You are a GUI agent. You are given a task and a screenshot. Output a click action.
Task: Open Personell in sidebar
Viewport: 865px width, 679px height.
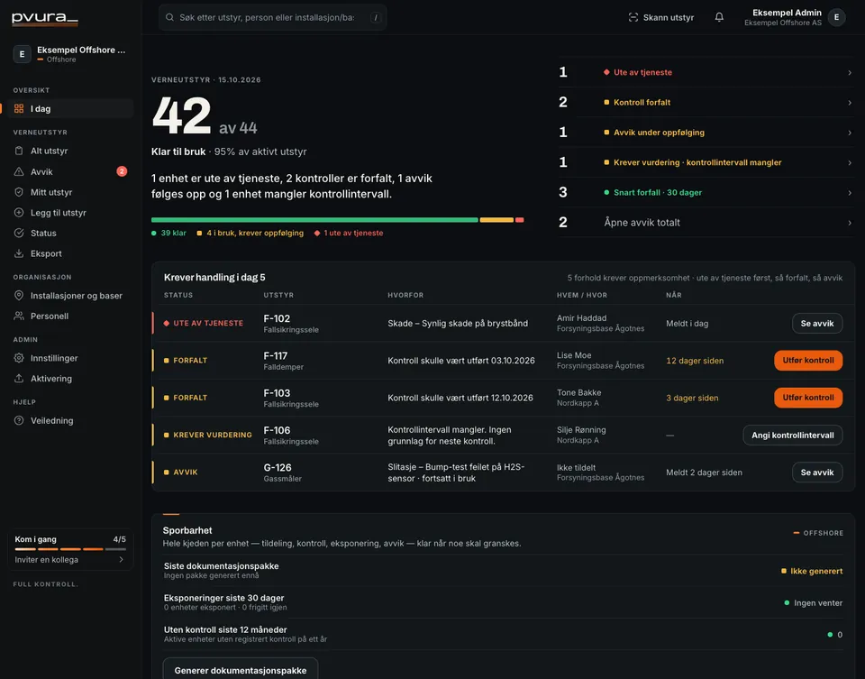tap(70, 316)
